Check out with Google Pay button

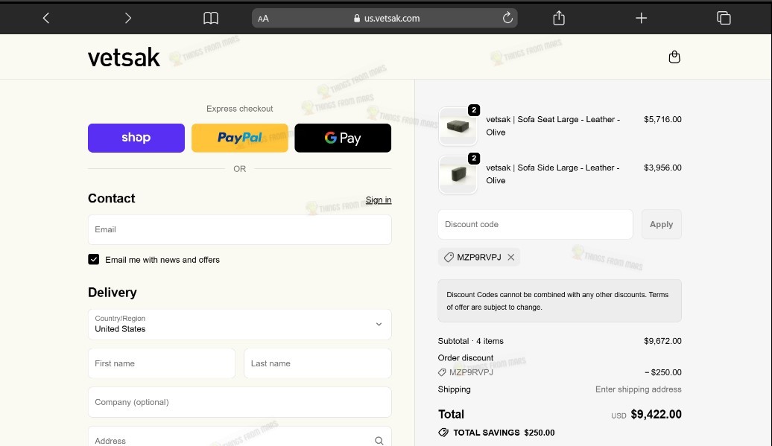click(x=343, y=138)
